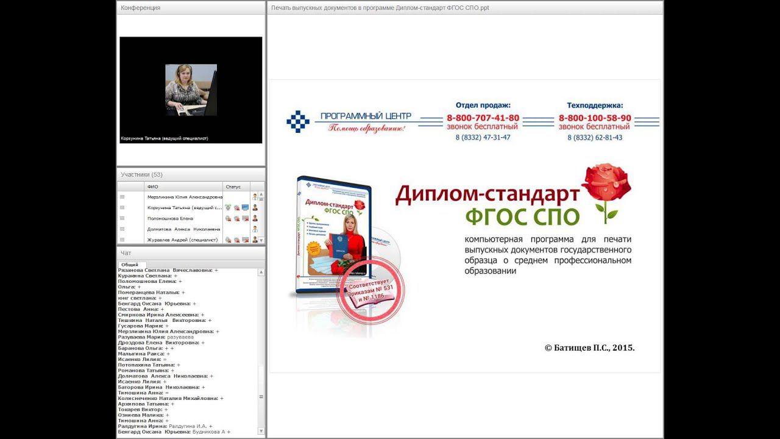The image size is (780, 439).
Task: Click user role icon for Мерзликина Юлия Александровна
Action: [255, 196]
